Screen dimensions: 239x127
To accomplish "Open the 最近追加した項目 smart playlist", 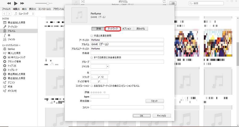I will [x=17, y=78].
